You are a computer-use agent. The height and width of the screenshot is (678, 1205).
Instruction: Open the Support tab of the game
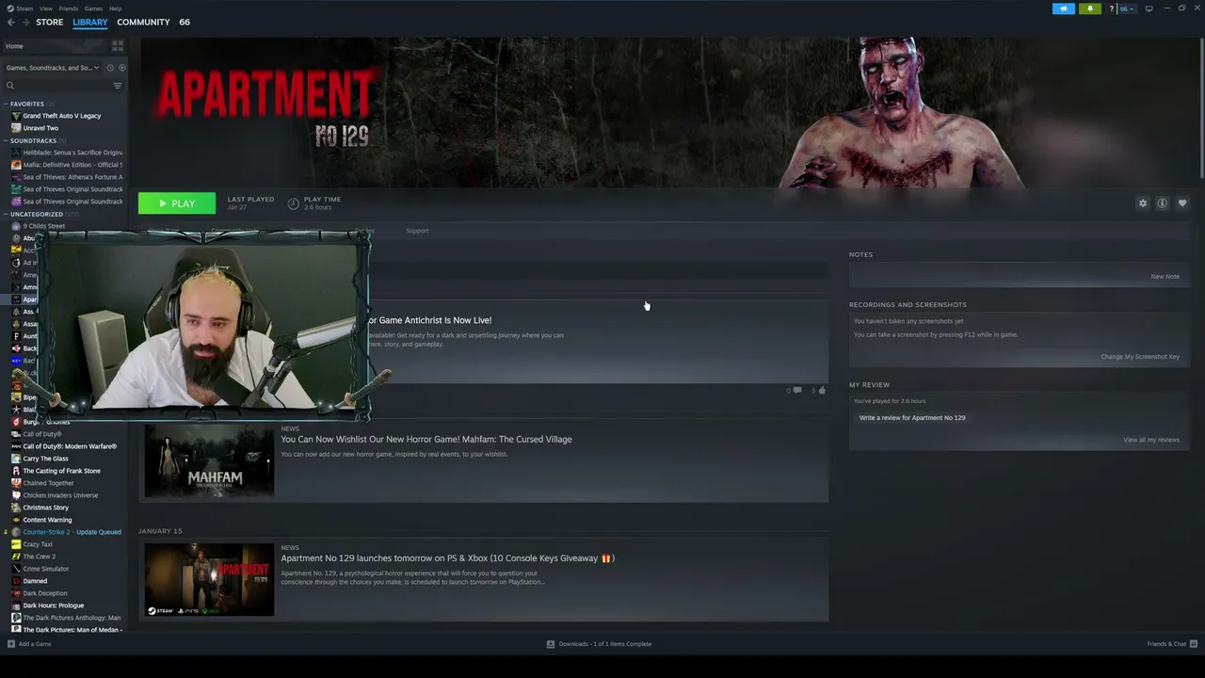[x=417, y=231]
